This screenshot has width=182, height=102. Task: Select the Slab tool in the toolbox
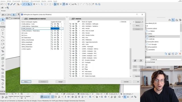(3, 41)
